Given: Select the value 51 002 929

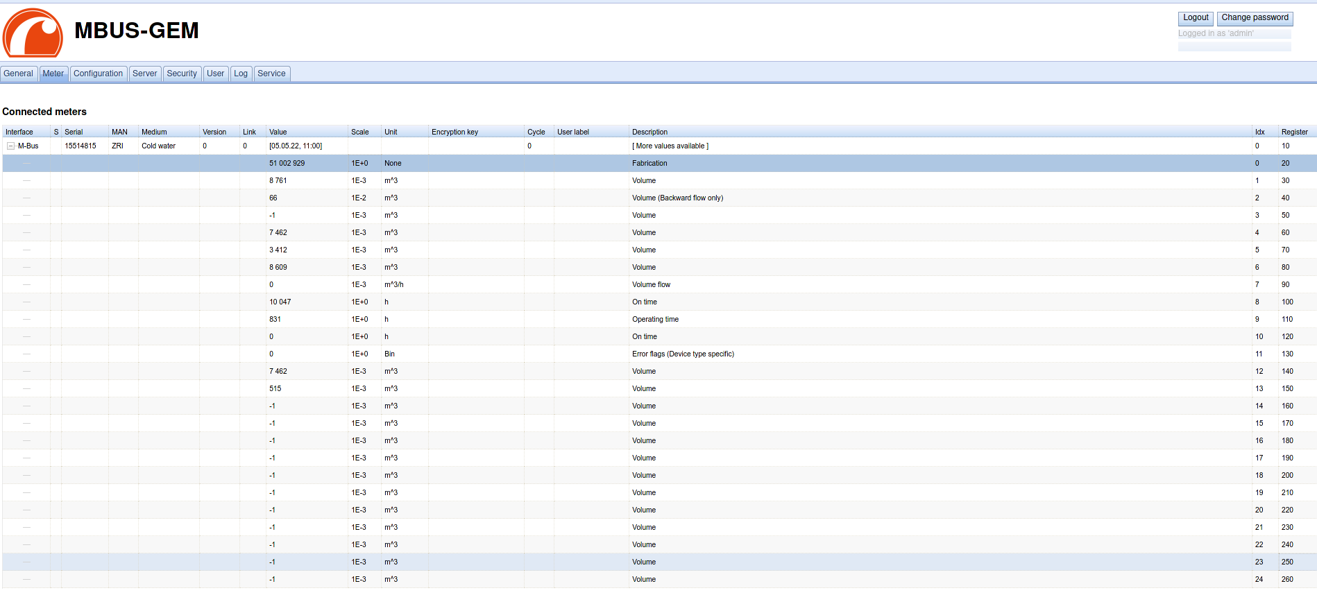Looking at the screenshot, I should 287,164.
